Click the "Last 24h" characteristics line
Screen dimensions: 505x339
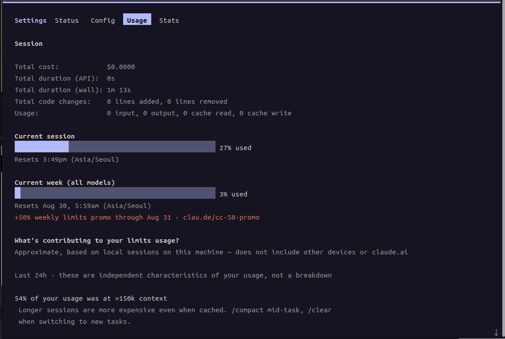[x=173, y=275]
